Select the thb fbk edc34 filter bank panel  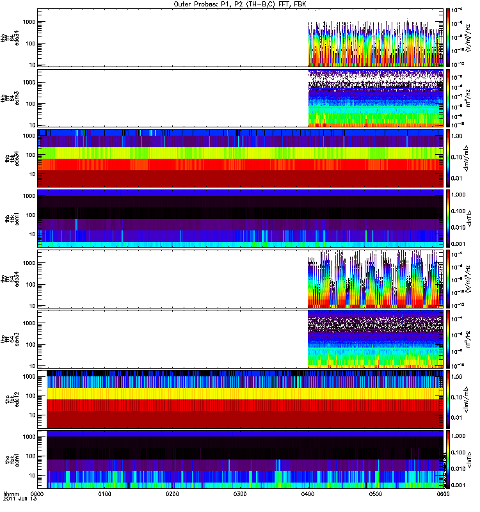tap(240, 158)
